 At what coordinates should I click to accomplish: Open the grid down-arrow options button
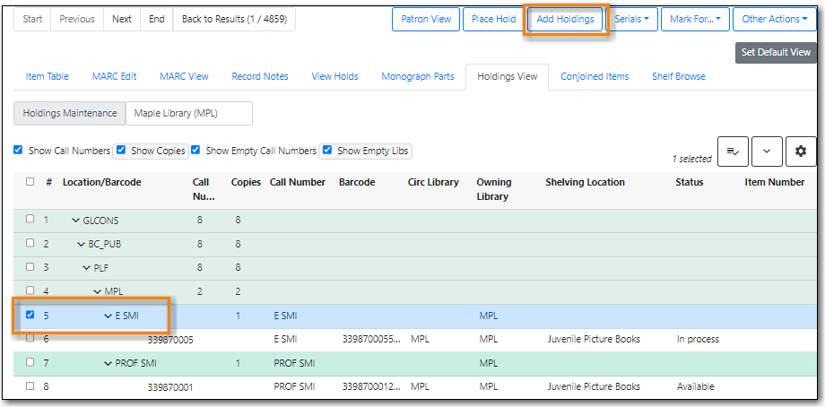coord(767,152)
